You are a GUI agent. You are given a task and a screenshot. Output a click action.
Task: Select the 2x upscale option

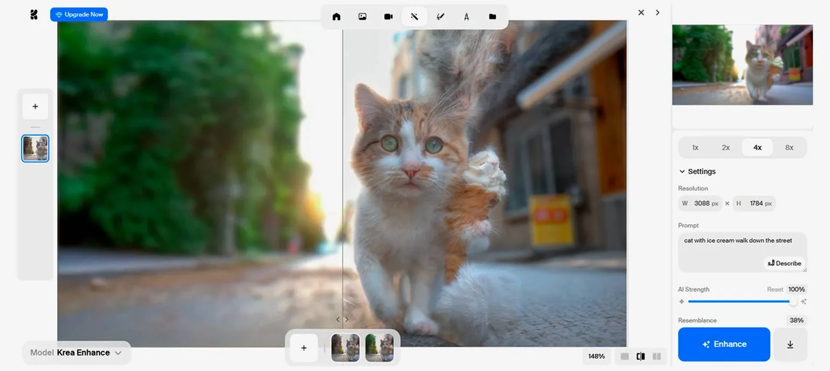tap(725, 148)
